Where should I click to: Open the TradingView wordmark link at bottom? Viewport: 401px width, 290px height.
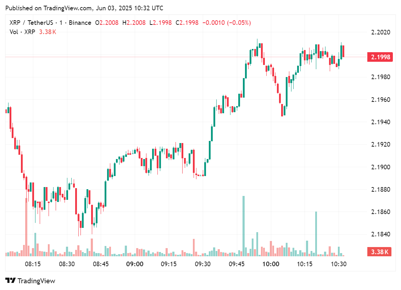click(36, 281)
